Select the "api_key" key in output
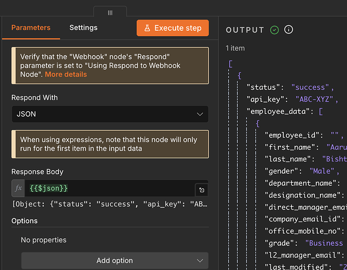Screen dimensions: 347x270 pos(265,99)
